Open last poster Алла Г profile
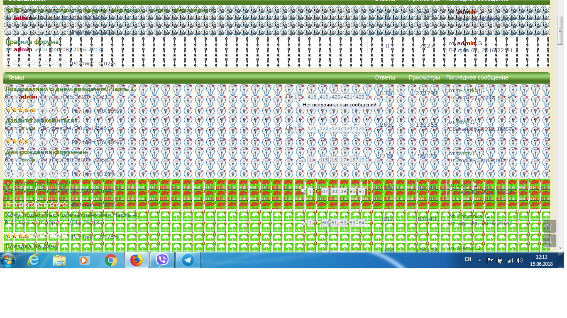The height and width of the screenshot is (318, 567). [x=467, y=153]
